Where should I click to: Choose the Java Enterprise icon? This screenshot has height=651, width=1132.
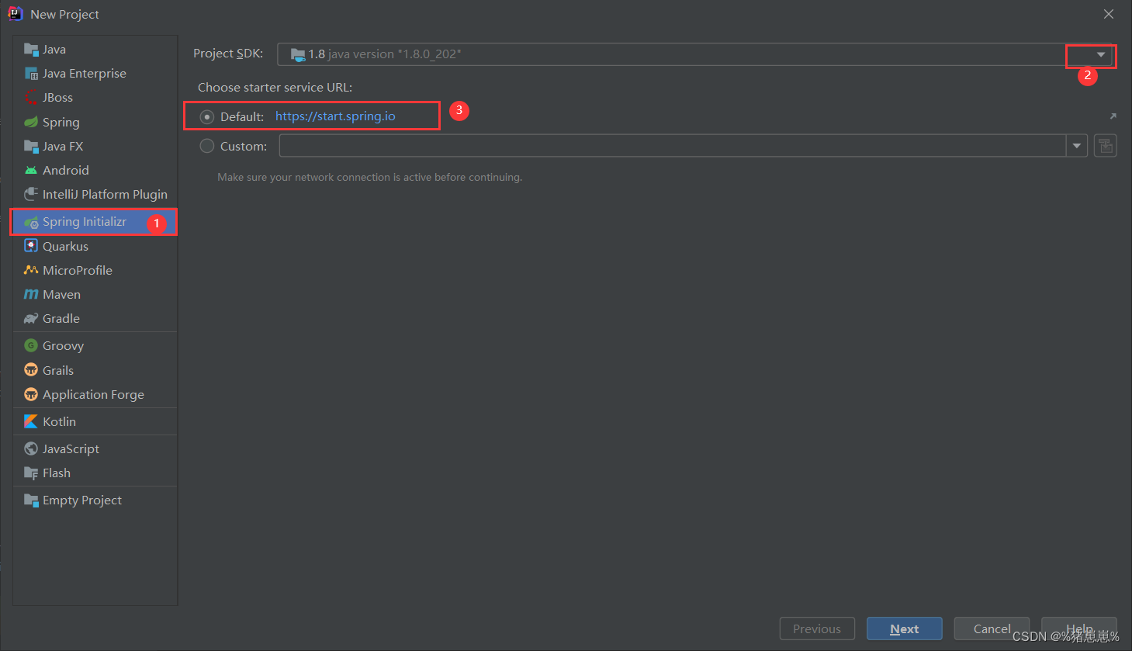coord(31,74)
